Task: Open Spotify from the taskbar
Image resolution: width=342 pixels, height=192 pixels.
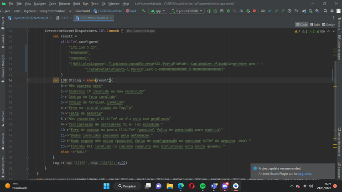Action: click(202, 186)
